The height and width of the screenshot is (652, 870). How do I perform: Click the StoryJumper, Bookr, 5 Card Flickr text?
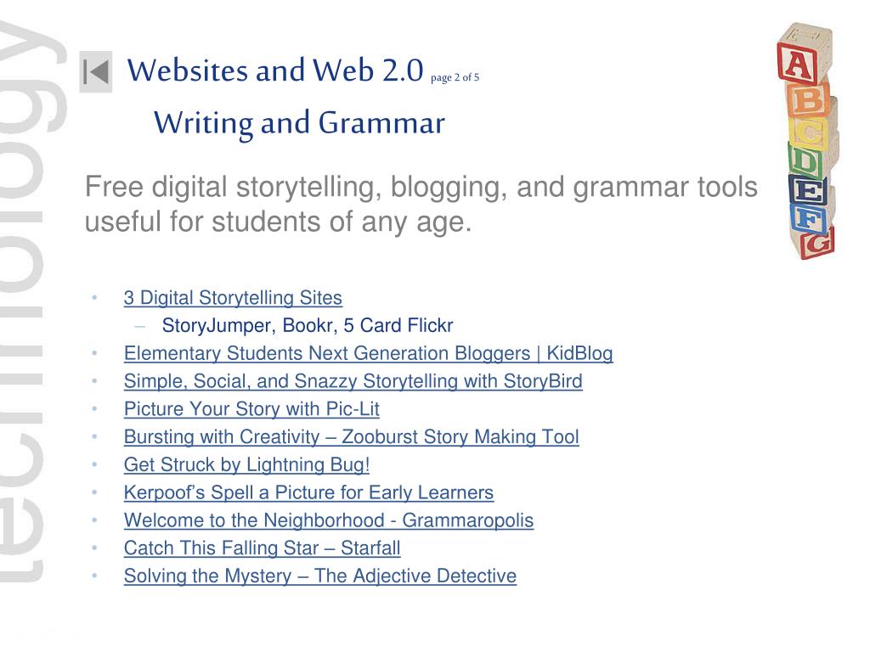(308, 325)
